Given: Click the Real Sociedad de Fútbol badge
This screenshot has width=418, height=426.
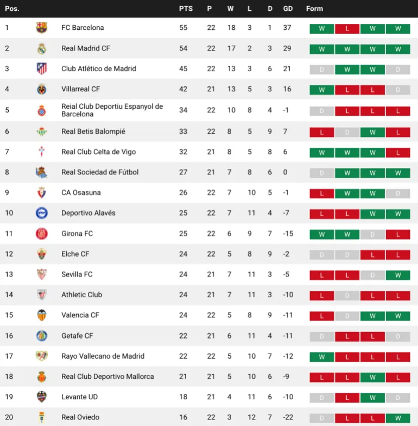Looking at the screenshot, I should click(42, 172).
